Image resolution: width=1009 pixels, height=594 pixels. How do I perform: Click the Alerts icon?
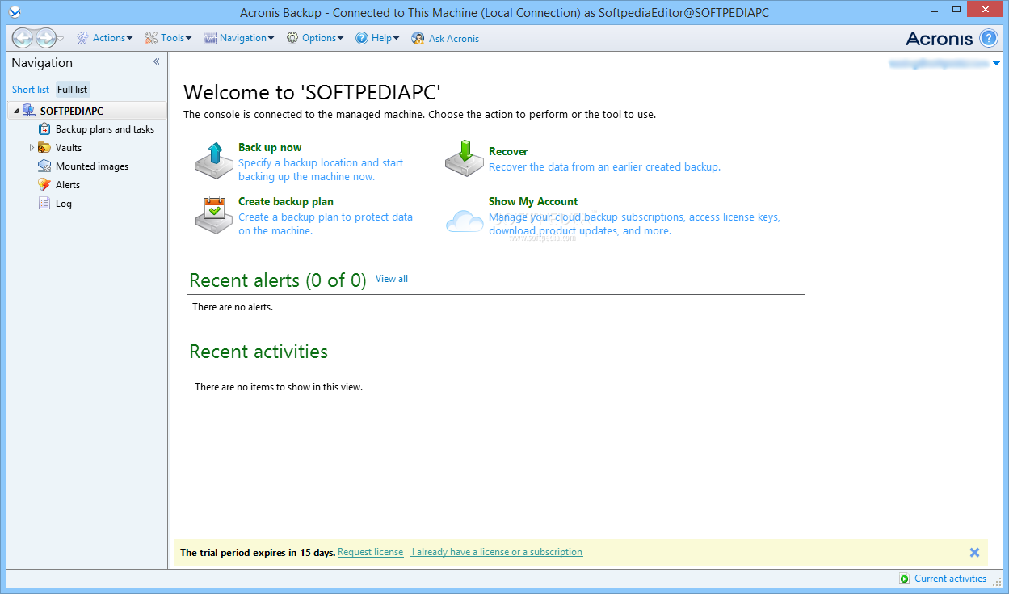44,185
